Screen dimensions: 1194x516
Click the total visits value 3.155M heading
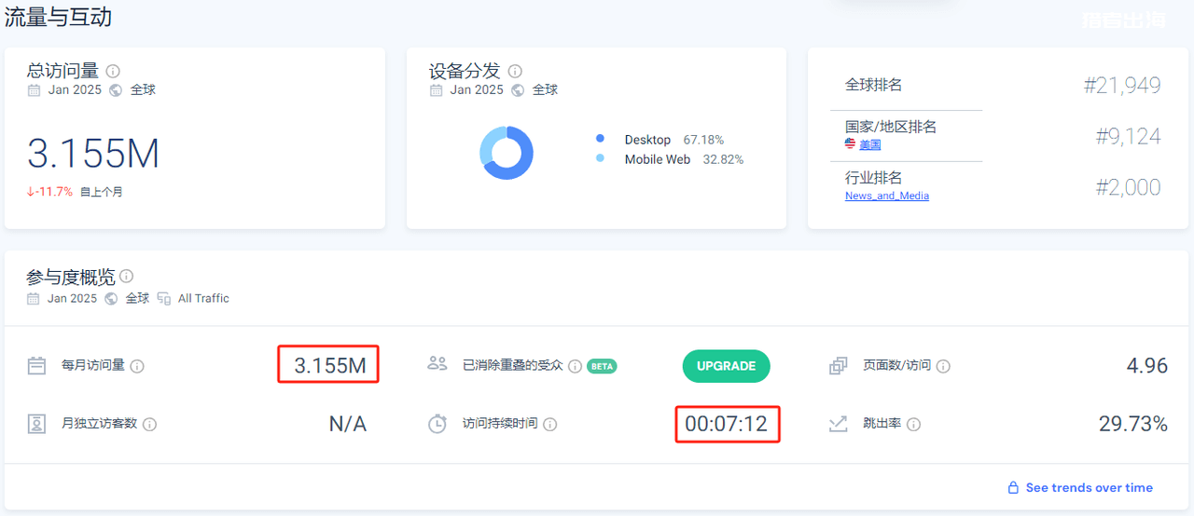click(x=93, y=154)
